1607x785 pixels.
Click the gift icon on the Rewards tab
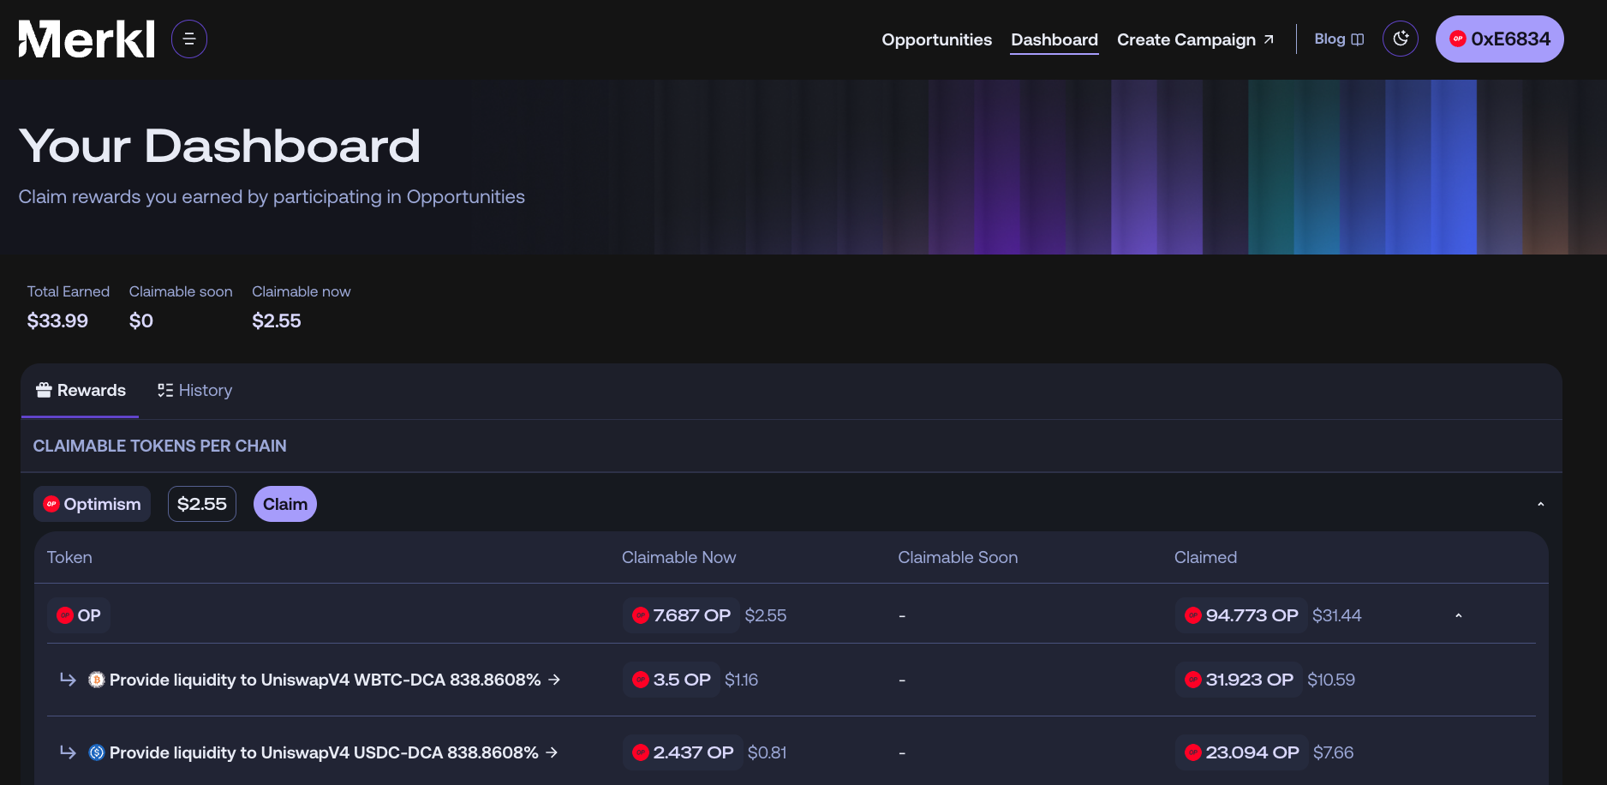43,390
